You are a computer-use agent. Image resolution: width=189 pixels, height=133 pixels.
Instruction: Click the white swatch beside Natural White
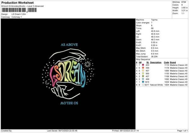[143, 85]
